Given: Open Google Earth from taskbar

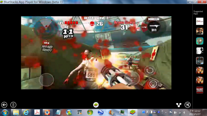Looking at the screenshot, I should click(101, 112).
